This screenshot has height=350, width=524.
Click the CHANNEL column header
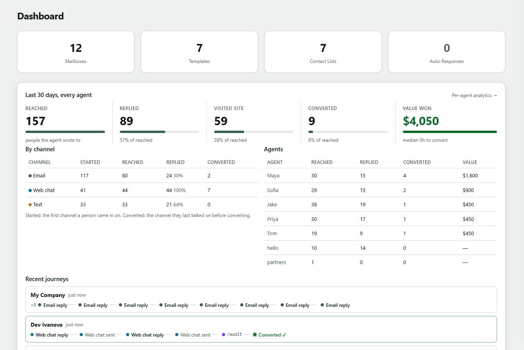[40, 162]
